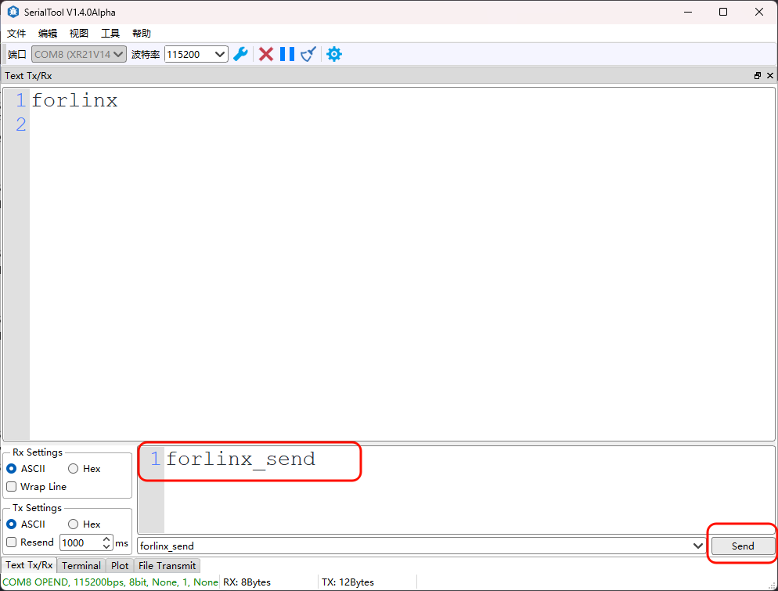Click the SerialTool app icon in title bar
Screen dimensions: 778x591
tap(13, 13)
